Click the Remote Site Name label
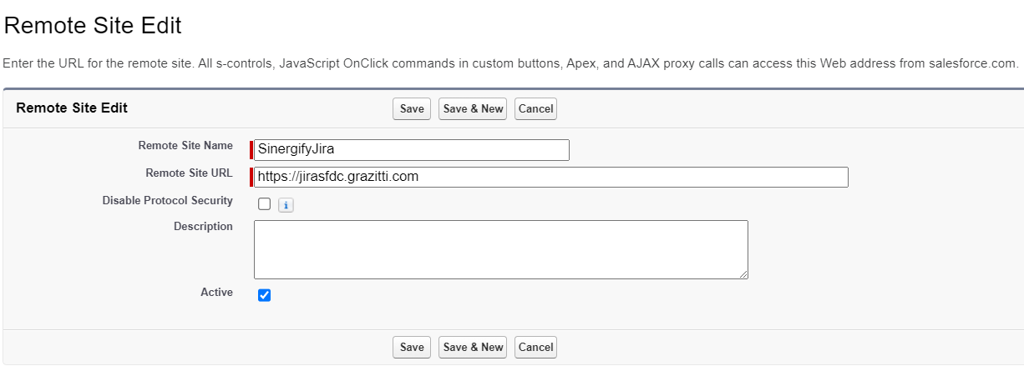 [185, 146]
